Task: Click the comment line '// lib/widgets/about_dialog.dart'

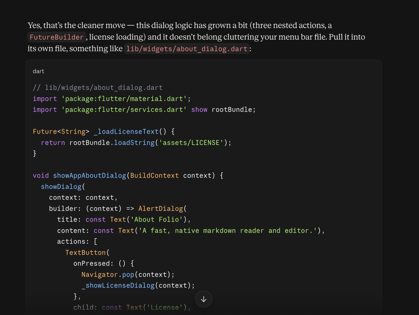Action: [x=97, y=88]
